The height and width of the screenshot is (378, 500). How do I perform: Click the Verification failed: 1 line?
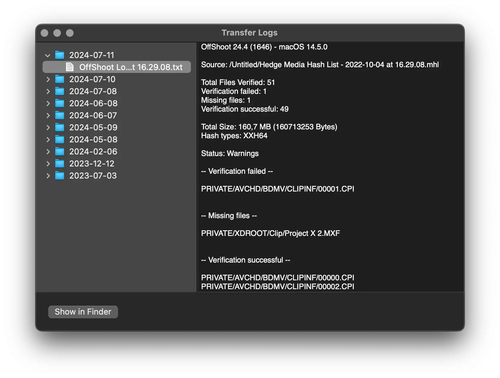click(x=234, y=91)
